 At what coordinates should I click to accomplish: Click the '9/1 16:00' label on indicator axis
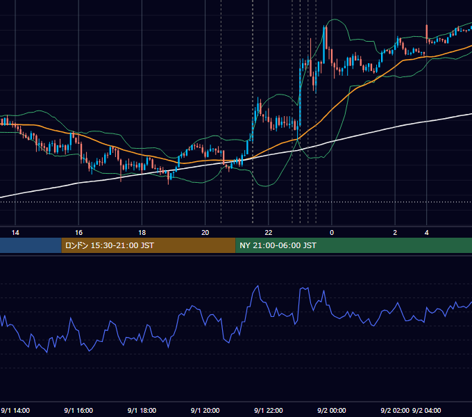tap(78, 410)
